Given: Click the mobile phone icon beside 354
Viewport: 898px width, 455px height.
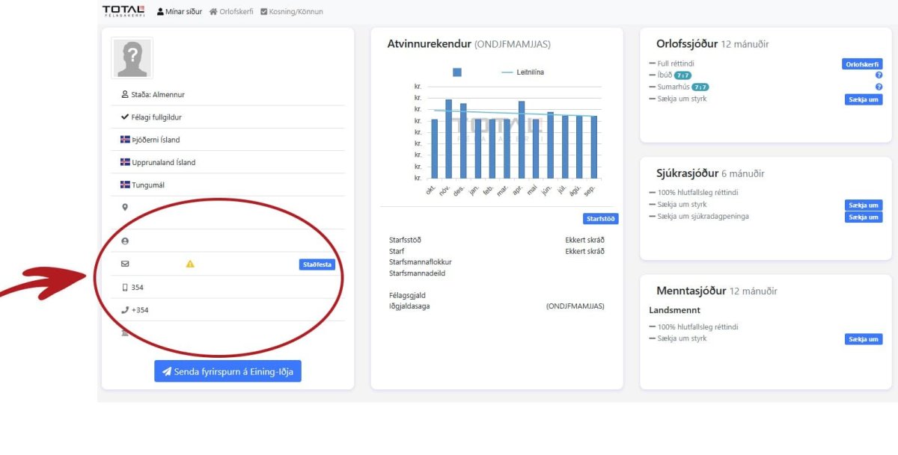Looking at the screenshot, I should (125, 288).
